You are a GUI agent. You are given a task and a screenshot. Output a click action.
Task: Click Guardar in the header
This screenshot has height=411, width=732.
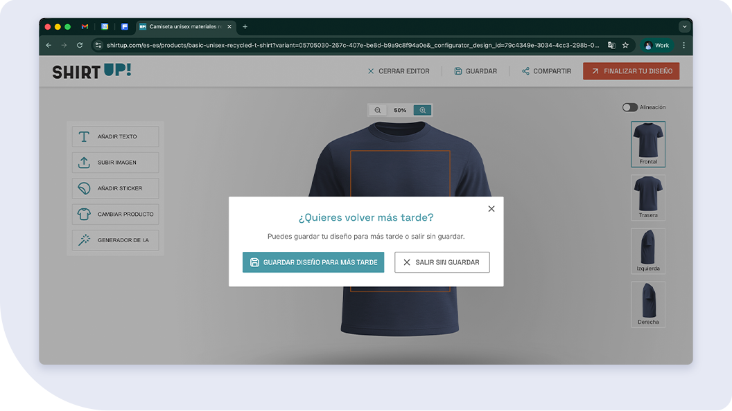pos(476,71)
